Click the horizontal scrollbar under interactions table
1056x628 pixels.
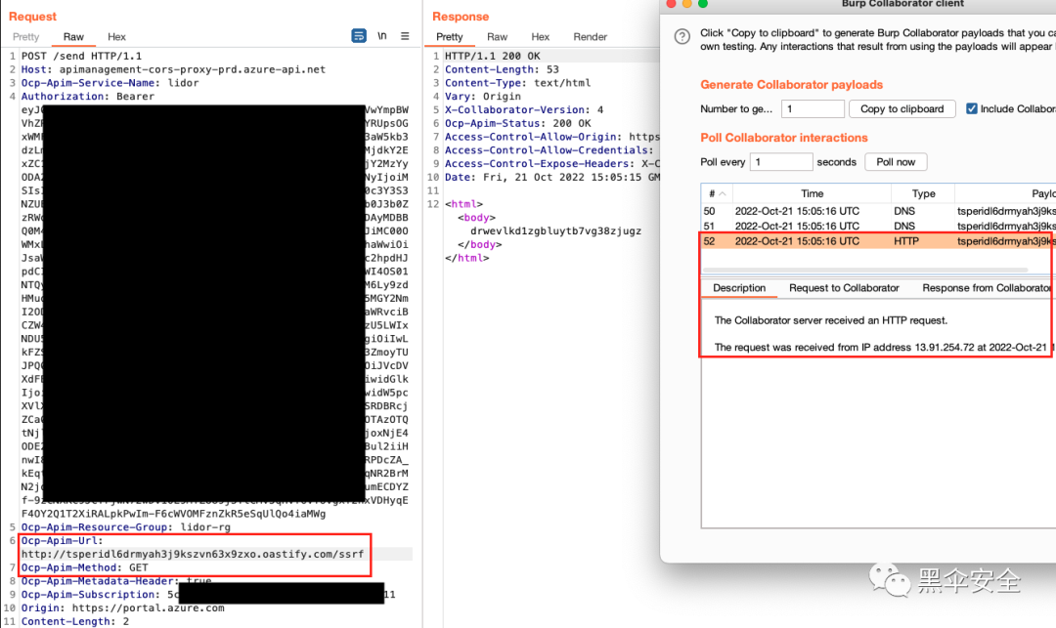tap(864, 271)
